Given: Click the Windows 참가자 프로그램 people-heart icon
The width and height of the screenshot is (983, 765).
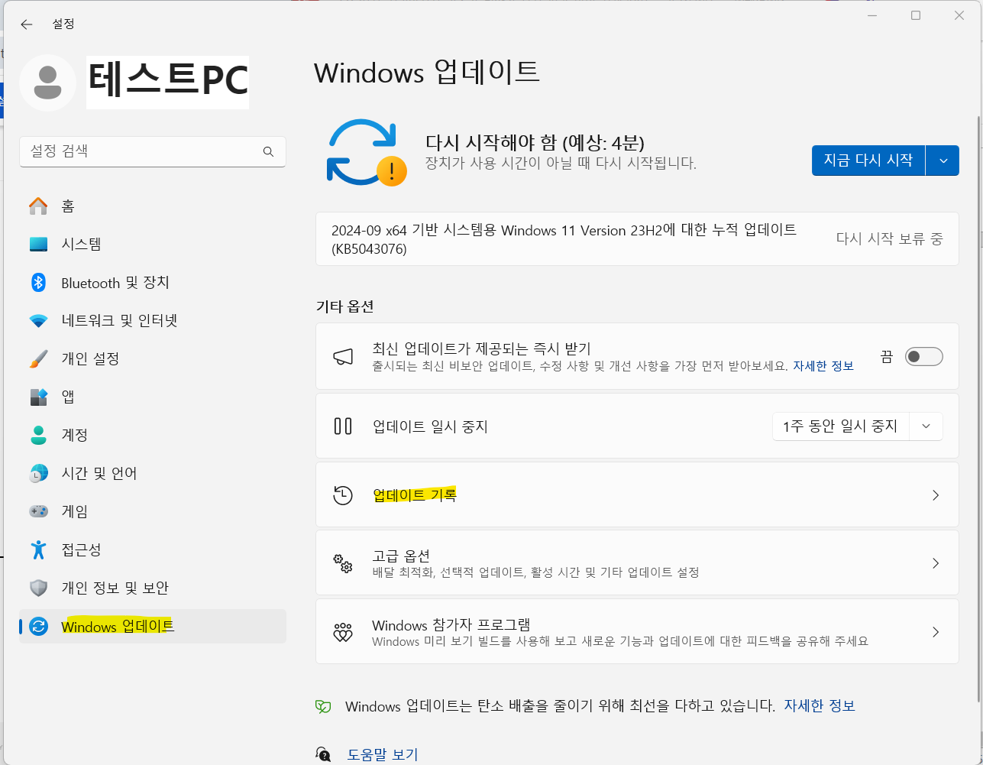Looking at the screenshot, I should pyautogui.click(x=343, y=632).
